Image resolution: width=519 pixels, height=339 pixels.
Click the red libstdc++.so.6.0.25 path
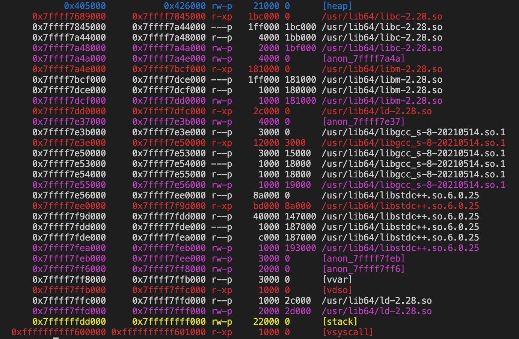400,206
